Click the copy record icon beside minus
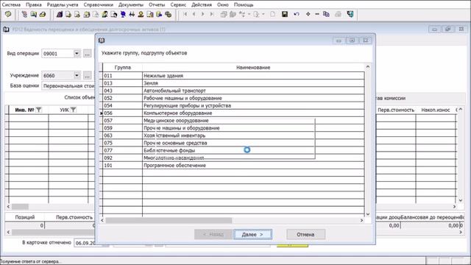Image resolution: width=471 pixels, height=265 pixels. 326,14
